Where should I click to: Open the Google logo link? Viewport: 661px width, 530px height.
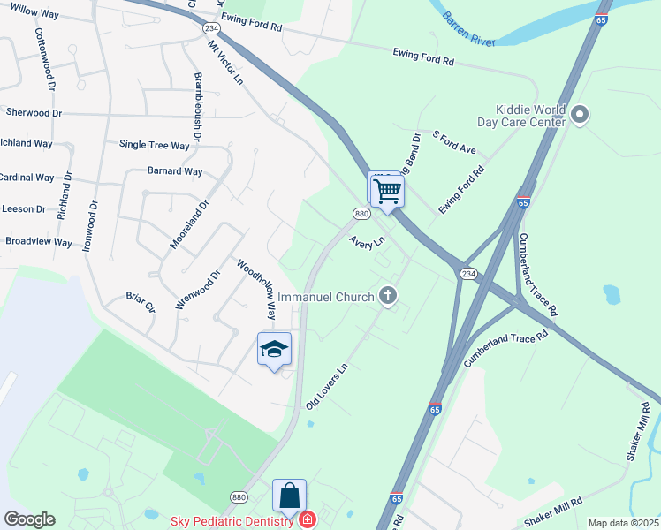click(x=29, y=519)
